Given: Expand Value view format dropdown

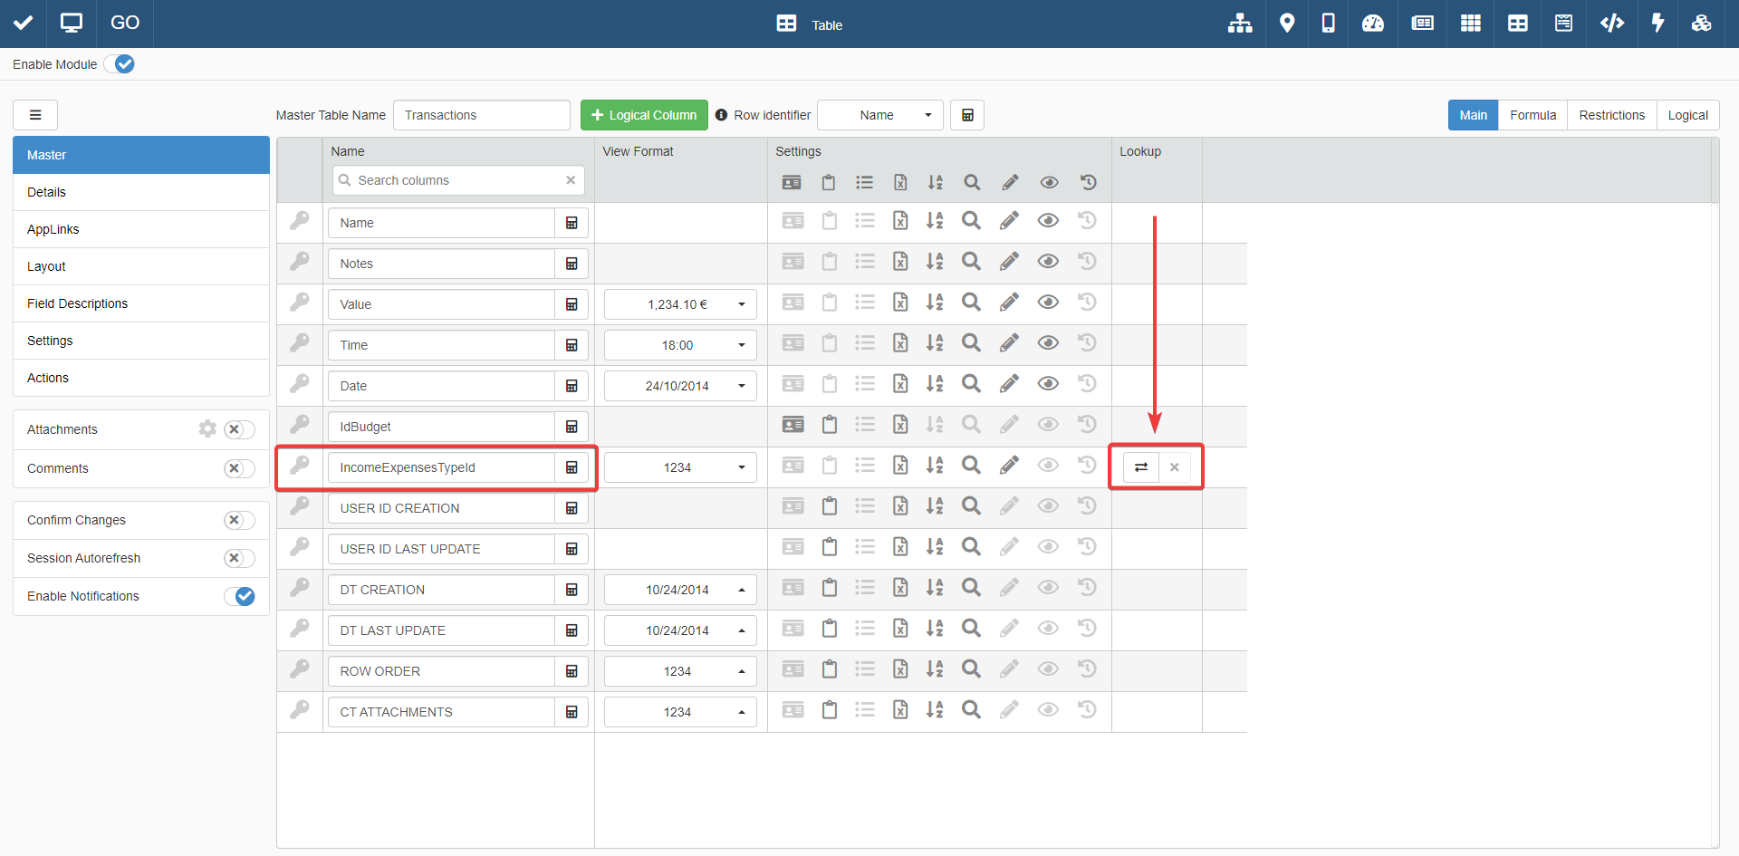Looking at the screenshot, I should 679,304.
